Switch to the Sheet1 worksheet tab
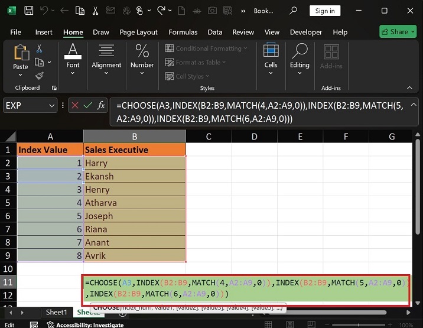Viewport: 423px width, 328px height. (57, 312)
